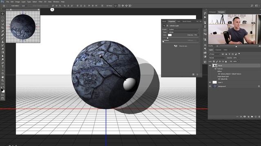Screen dimensions: 261x146
Task: Click the light Color swatch in Properties
Action: click(x=170, y=35)
